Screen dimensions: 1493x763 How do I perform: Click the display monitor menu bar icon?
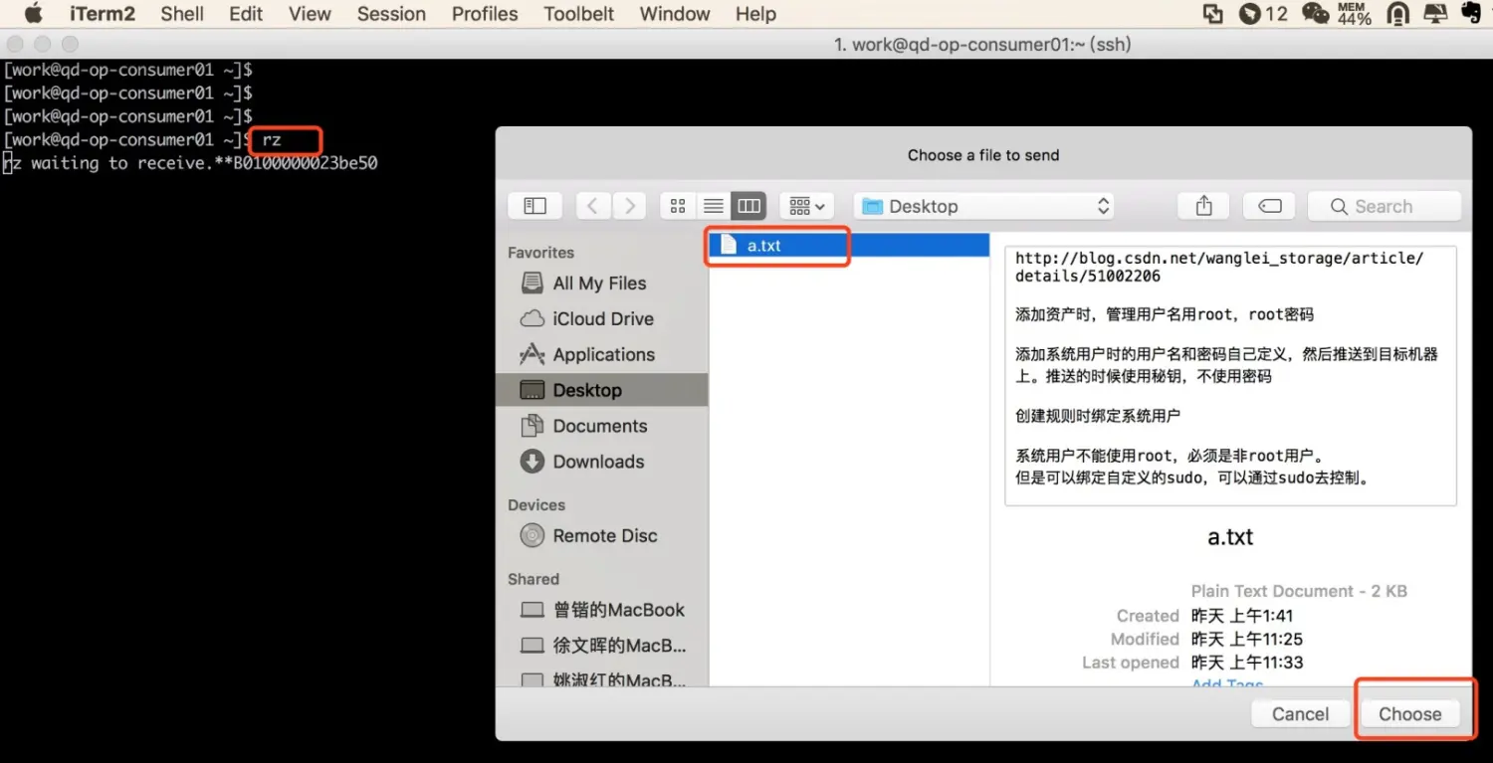1434,14
